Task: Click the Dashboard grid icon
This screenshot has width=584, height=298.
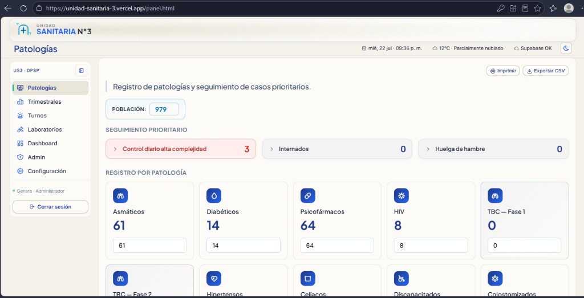Action: pos(20,143)
